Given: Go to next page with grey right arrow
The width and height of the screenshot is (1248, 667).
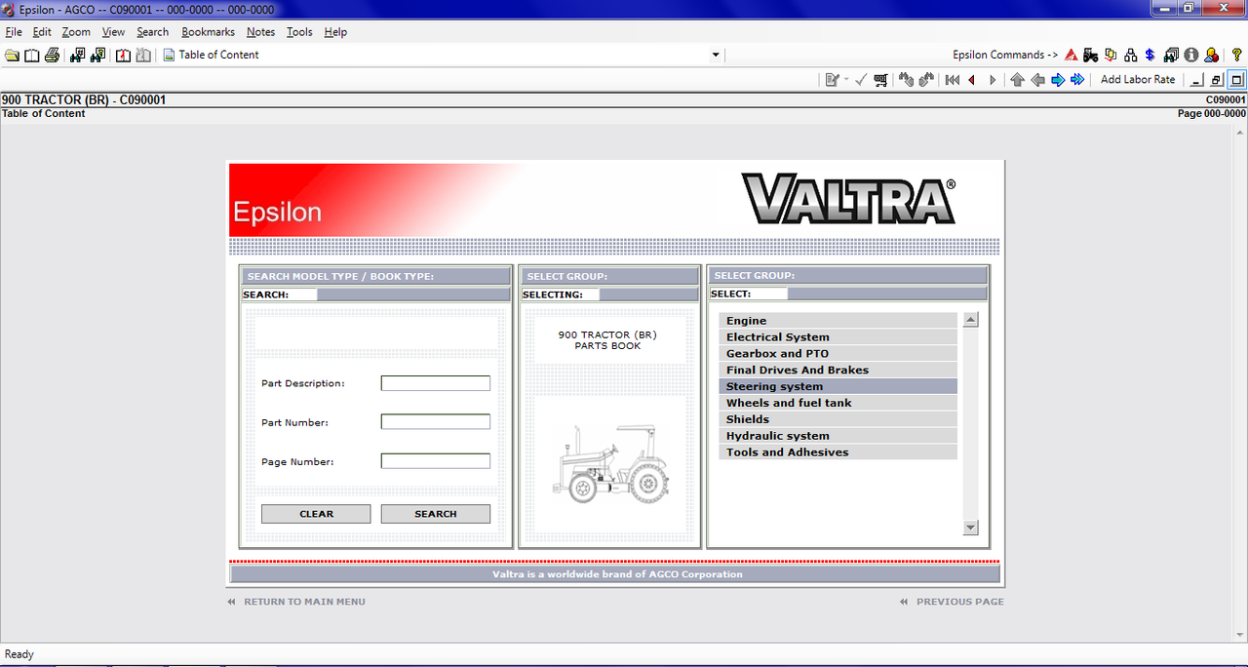Looking at the screenshot, I should (x=993, y=80).
